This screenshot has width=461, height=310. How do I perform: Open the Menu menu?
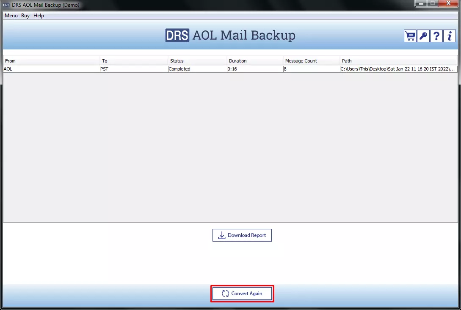pyautogui.click(x=11, y=16)
